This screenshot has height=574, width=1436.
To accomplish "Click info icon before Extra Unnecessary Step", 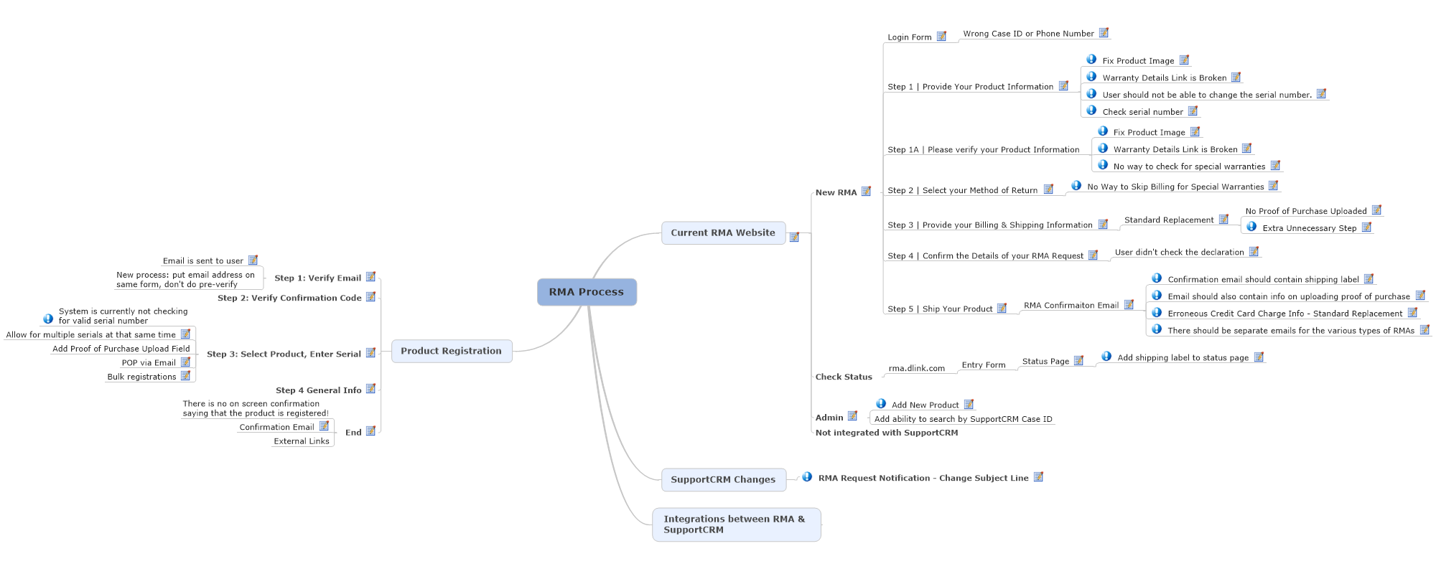I will coord(1251,227).
